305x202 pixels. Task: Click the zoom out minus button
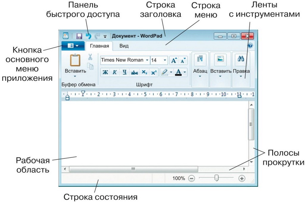tap(192, 178)
